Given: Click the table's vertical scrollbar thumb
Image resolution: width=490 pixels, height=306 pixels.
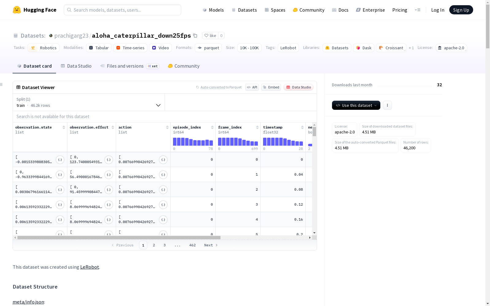Looking at the screenshot, I should 314,132.
